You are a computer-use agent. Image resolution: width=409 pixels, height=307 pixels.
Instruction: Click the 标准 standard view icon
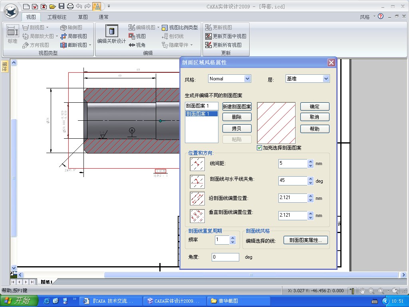(12, 34)
